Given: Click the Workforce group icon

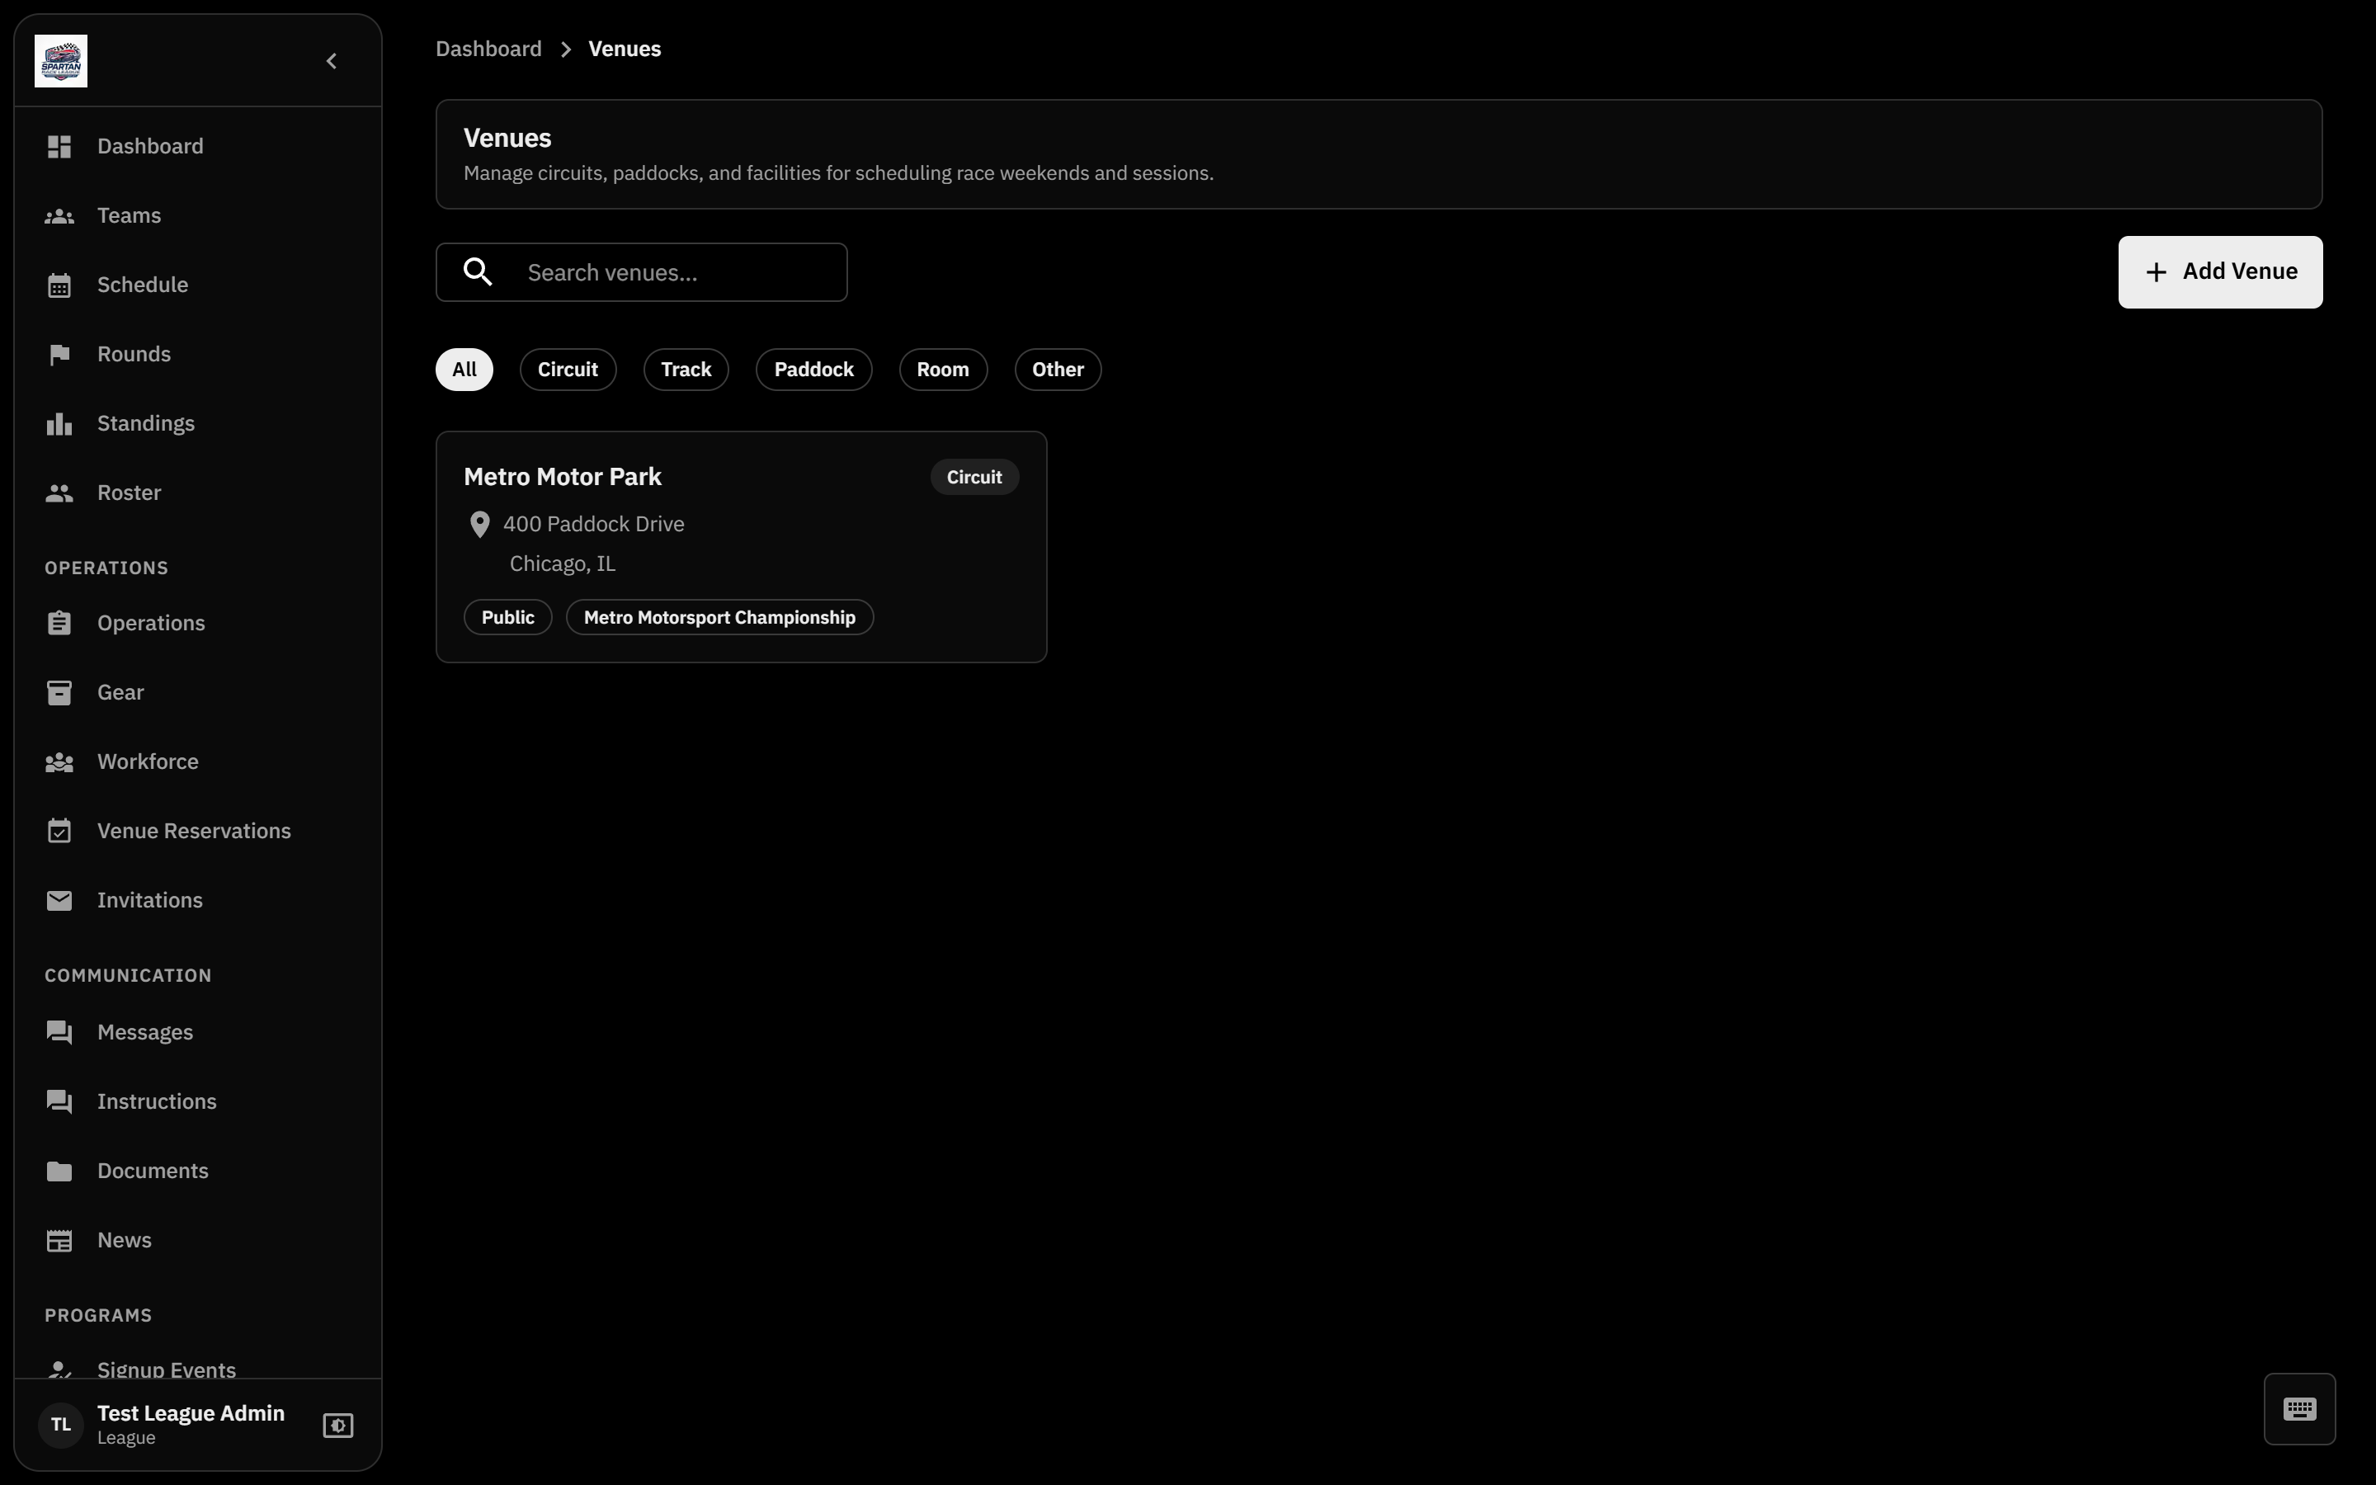Looking at the screenshot, I should click(59, 762).
